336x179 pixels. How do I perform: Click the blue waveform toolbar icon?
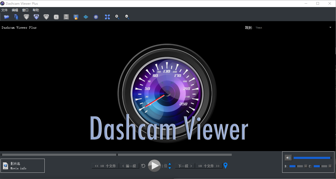[86, 17]
